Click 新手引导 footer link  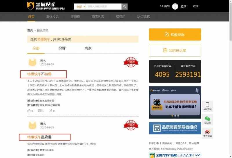point(154,143)
